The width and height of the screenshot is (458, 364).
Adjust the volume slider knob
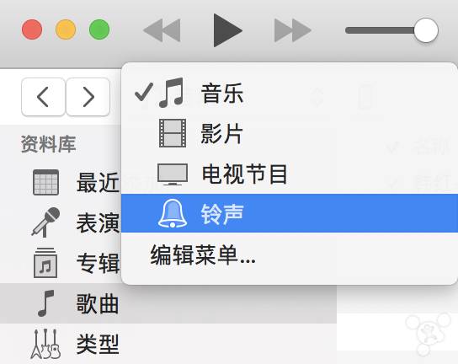click(426, 30)
